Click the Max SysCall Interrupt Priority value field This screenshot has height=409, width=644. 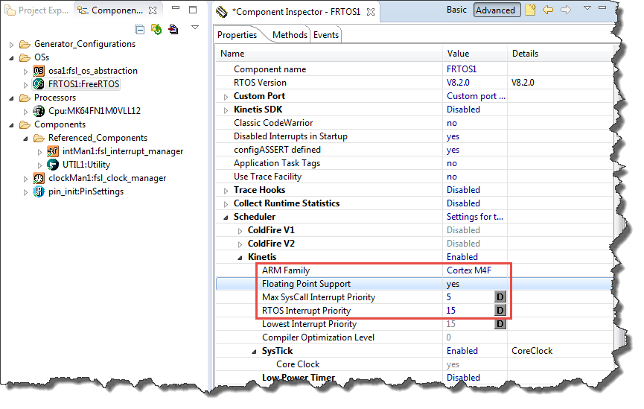[x=468, y=297]
